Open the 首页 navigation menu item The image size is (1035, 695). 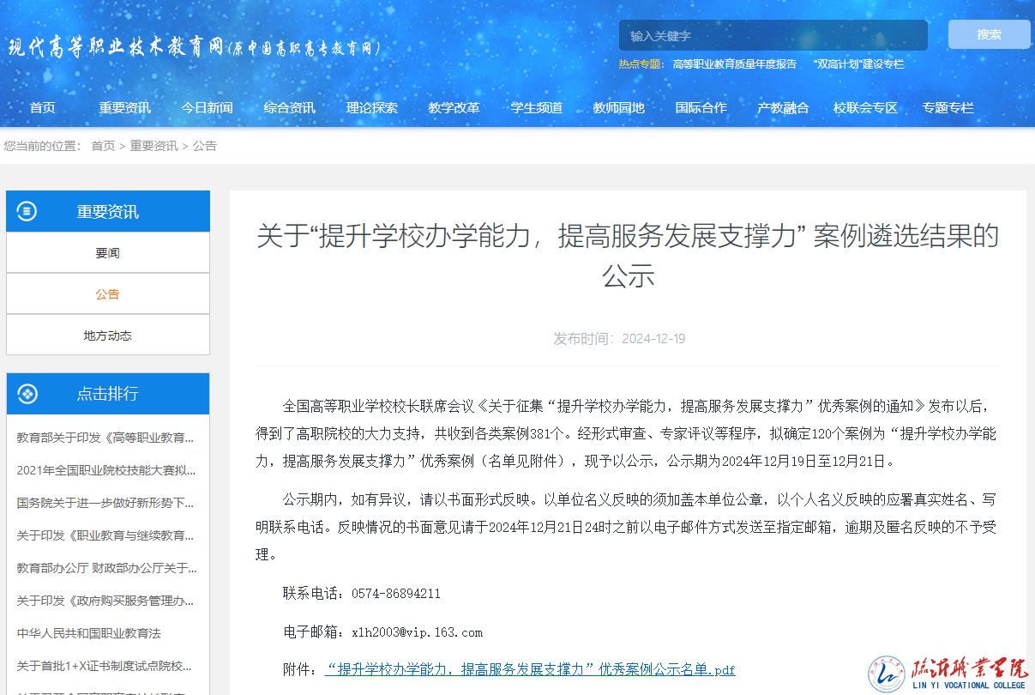click(x=42, y=108)
